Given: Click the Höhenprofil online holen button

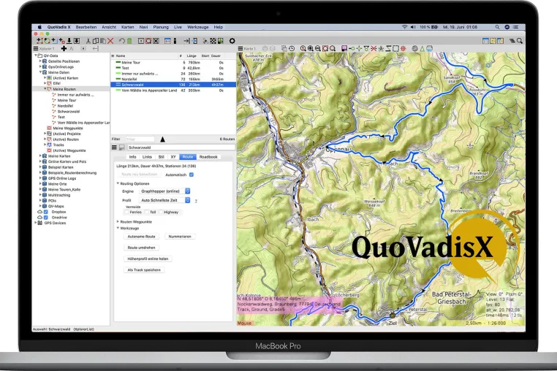Looking at the screenshot, I should pyautogui.click(x=148, y=259).
